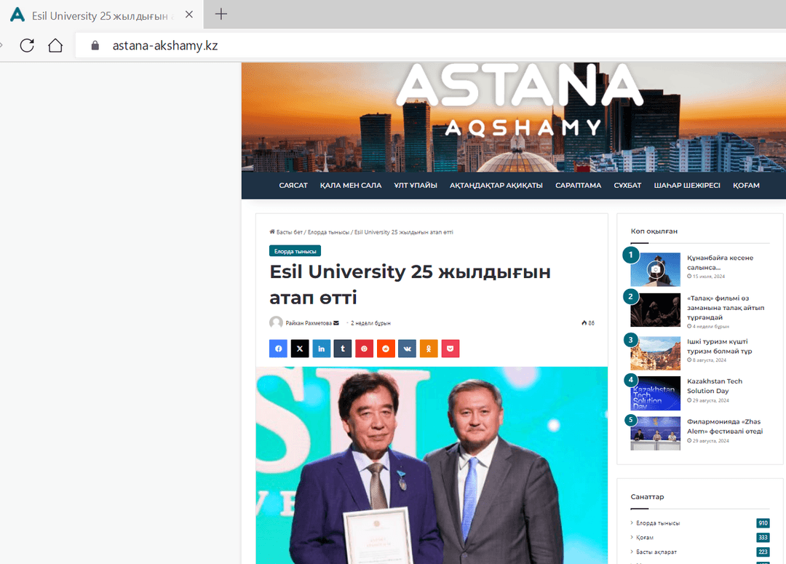Open article Құнанбайға кесене салынса
The image size is (786, 564).
[720, 262]
